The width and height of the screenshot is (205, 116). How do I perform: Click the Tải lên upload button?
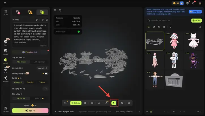tap(197, 21)
